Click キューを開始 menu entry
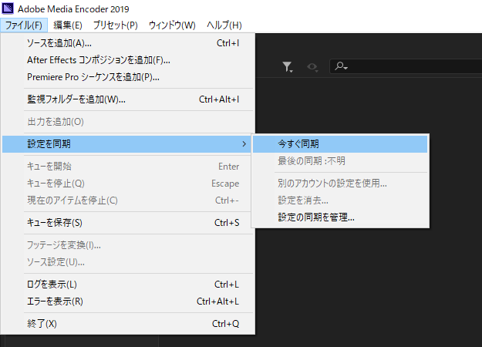 coord(128,167)
